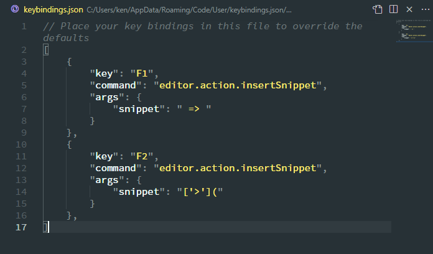Click the comment text on line 1
Screen dimensions: 433x254
pos(203,32)
